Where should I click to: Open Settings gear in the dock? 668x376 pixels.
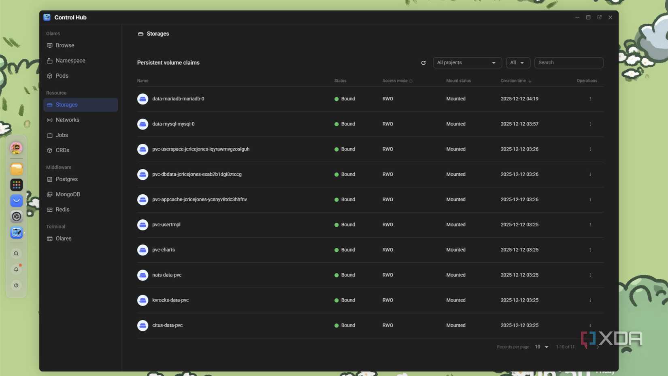[16, 217]
